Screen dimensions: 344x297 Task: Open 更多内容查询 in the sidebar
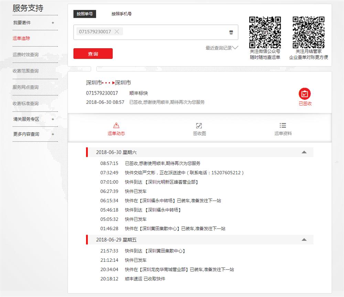26,134
